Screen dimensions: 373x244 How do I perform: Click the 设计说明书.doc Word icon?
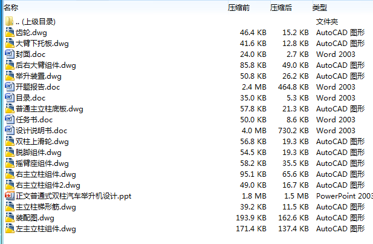tap(10, 130)
